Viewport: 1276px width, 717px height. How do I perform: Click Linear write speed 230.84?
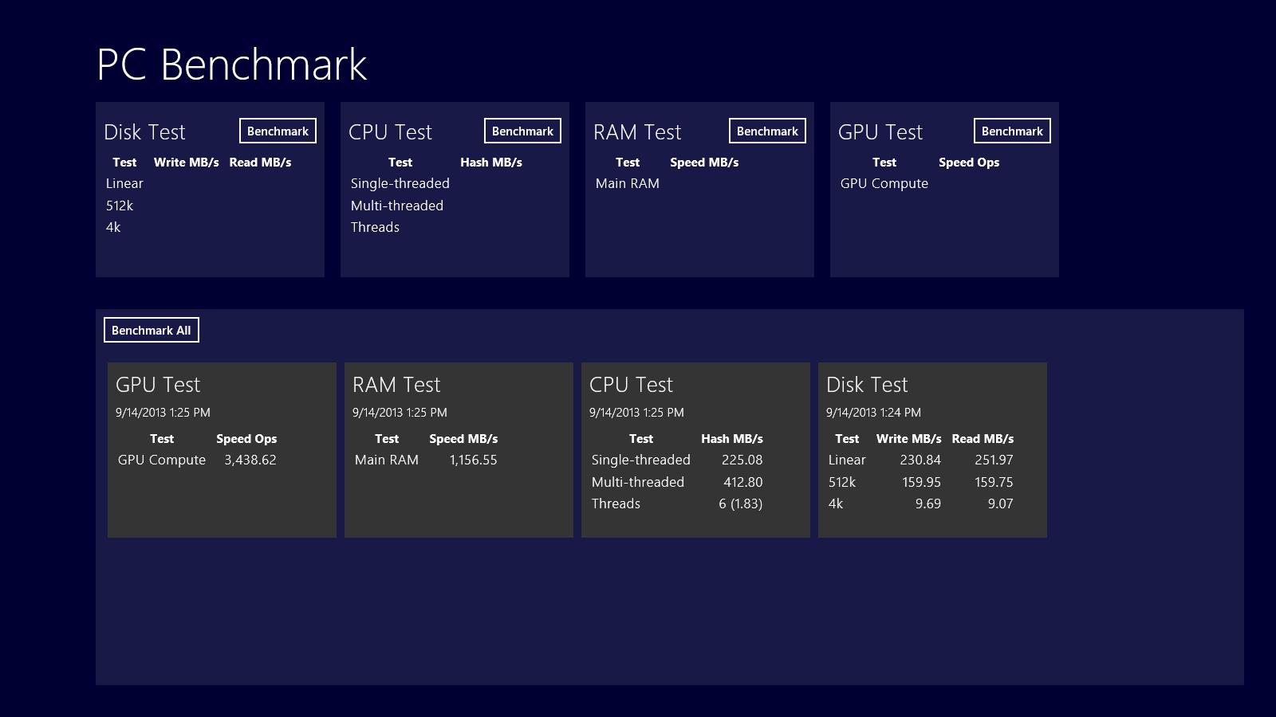click(x=920, y=460)
